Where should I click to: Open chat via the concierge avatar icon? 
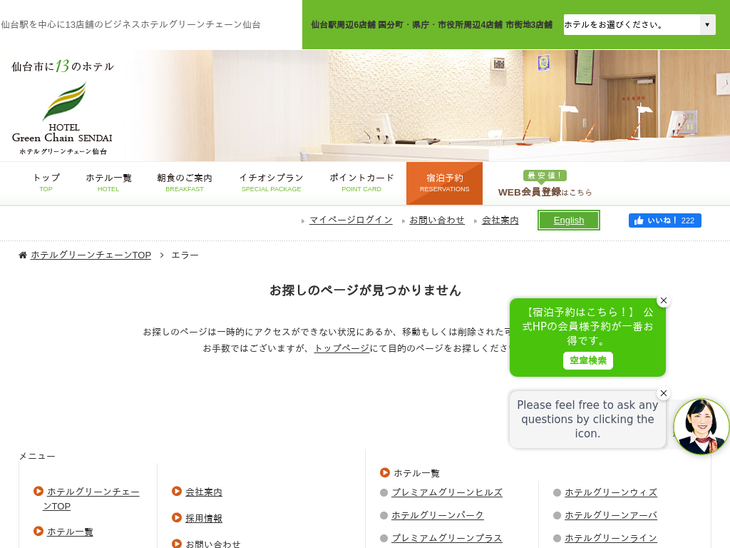point(701,427)
